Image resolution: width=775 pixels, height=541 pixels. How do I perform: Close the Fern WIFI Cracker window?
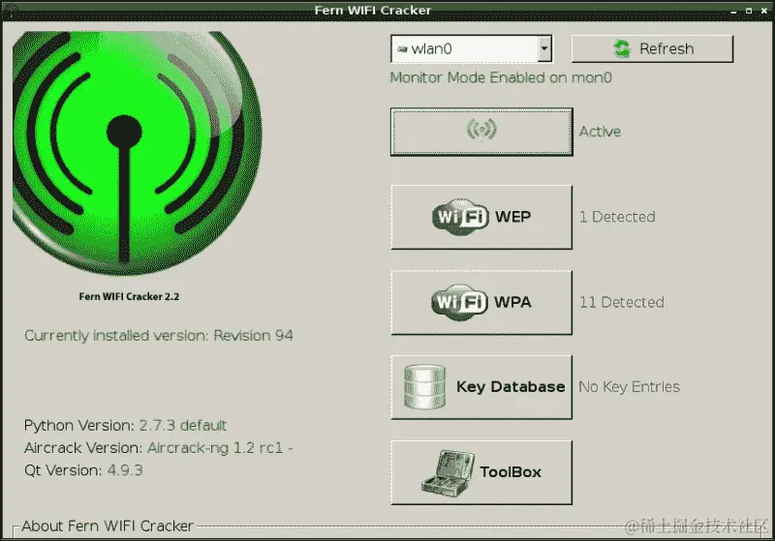(763, 11)
